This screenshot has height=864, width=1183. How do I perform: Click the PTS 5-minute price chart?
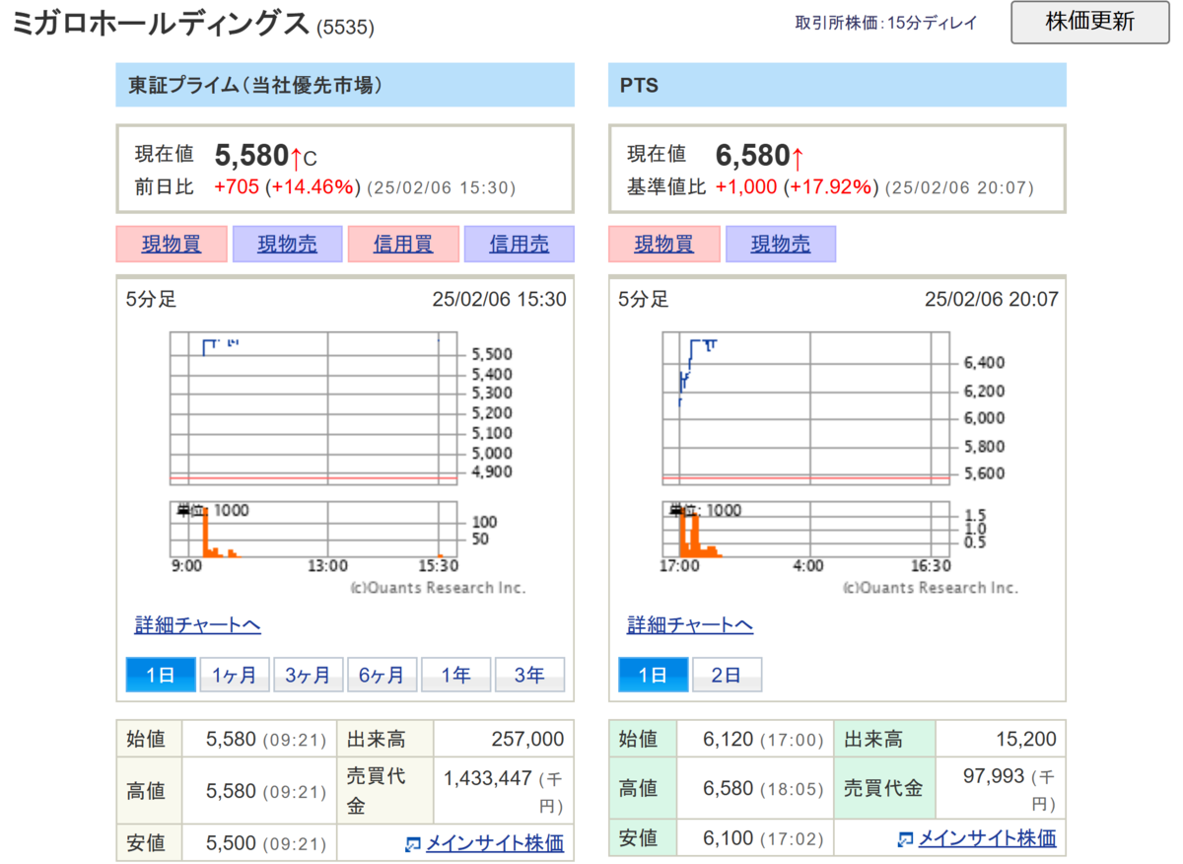point(806,408)
